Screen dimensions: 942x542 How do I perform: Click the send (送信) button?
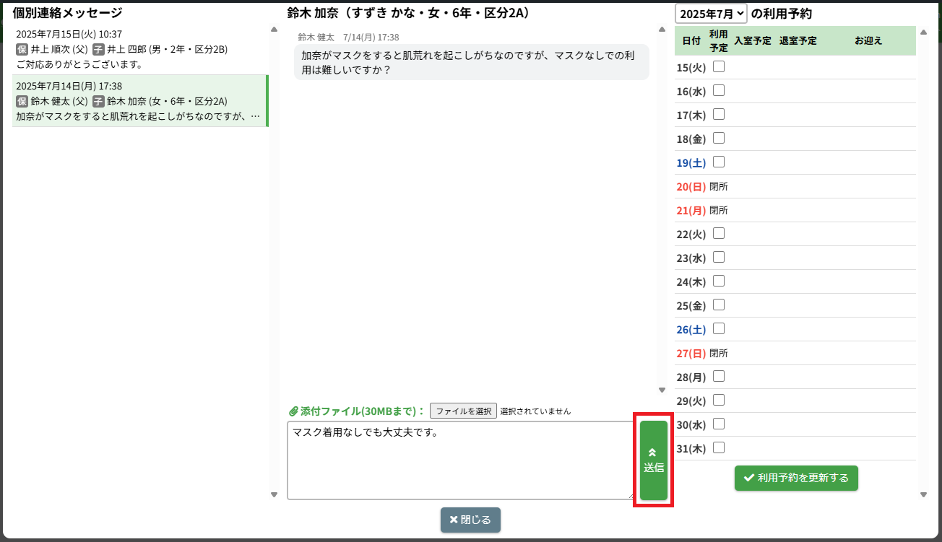[x=654, y=460]
